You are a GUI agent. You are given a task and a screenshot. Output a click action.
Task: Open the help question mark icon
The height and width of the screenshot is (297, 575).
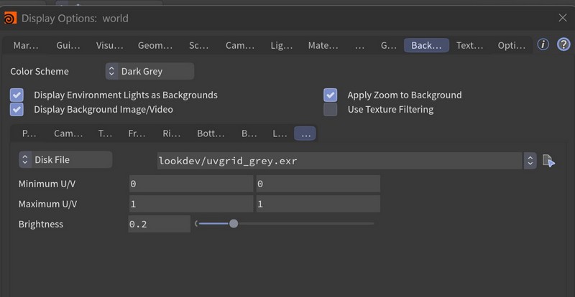563,44
